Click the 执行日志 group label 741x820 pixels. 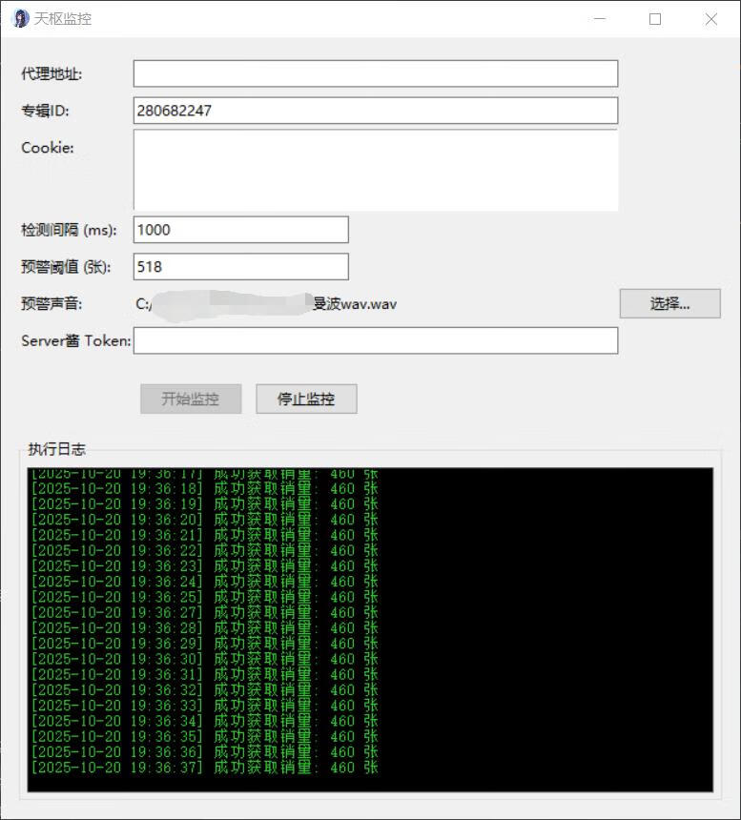pyautogui.click(x=56, y=449)
